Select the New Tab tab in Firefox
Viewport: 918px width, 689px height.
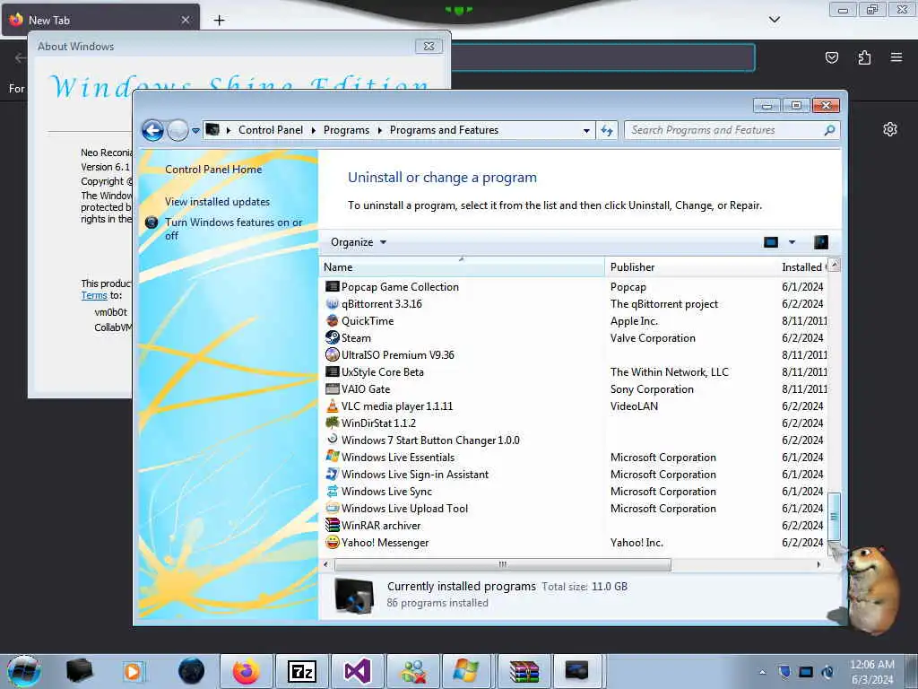point(100,20)
